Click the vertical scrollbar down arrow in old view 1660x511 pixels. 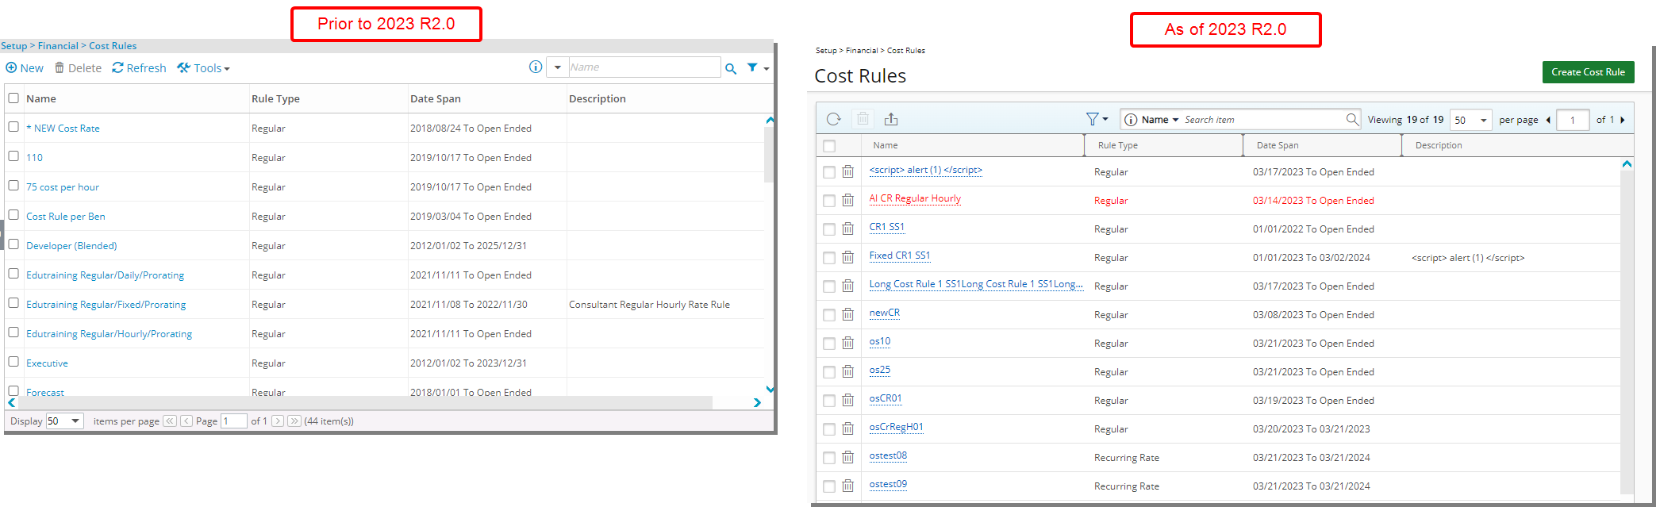[x=770, y=390]
